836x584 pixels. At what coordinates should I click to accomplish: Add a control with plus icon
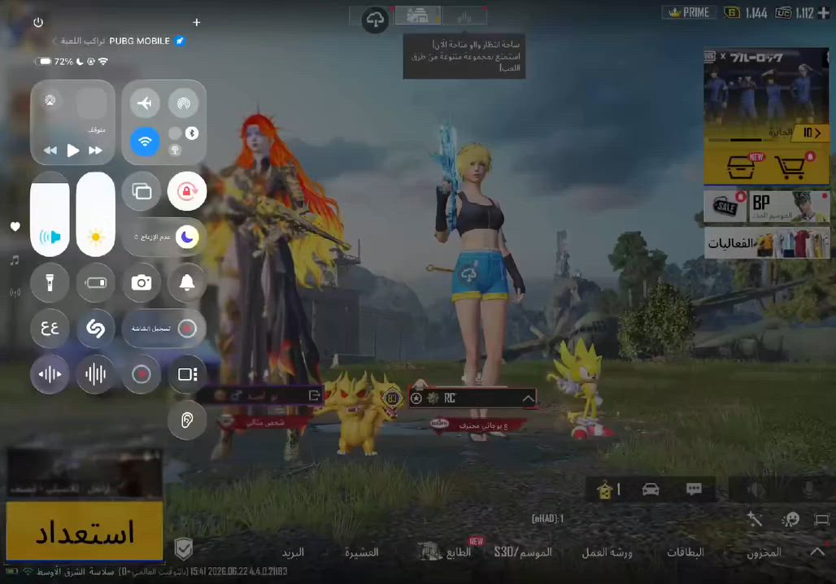pos(196,23)
